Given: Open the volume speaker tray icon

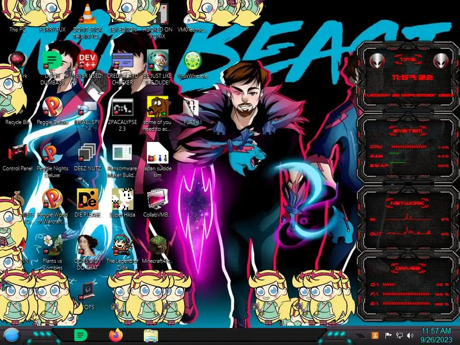Looking at the screenshot, I should click(410, 335).
